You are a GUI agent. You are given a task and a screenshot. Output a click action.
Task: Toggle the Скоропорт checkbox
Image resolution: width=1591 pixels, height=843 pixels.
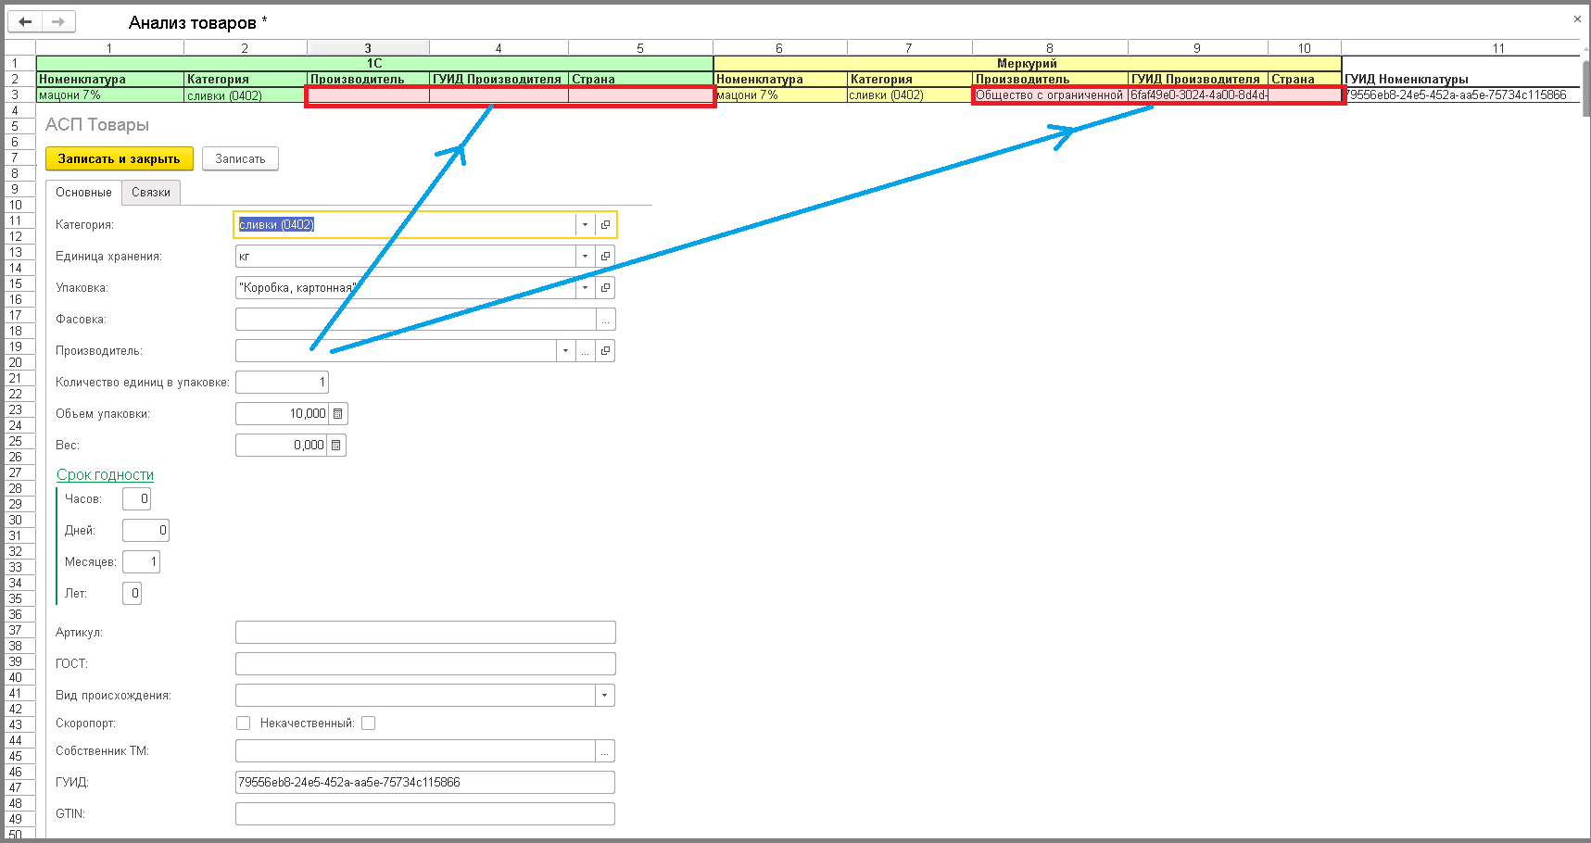(244, 723)
